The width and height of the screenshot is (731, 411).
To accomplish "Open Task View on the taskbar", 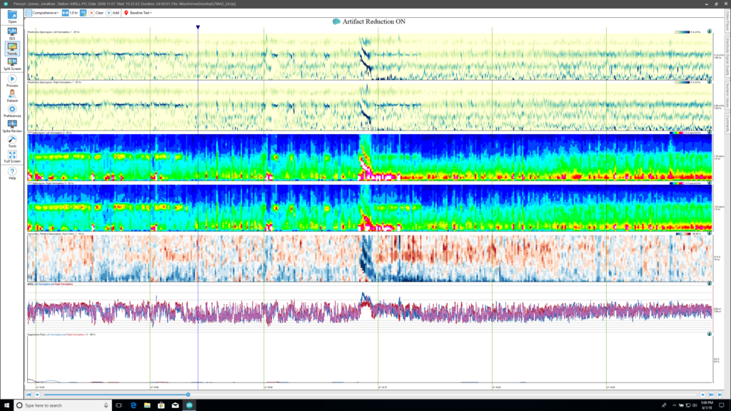I will point(119,405).
